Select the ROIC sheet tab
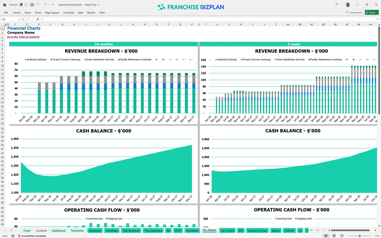381x238 pixels. click(x=178, y=231)
